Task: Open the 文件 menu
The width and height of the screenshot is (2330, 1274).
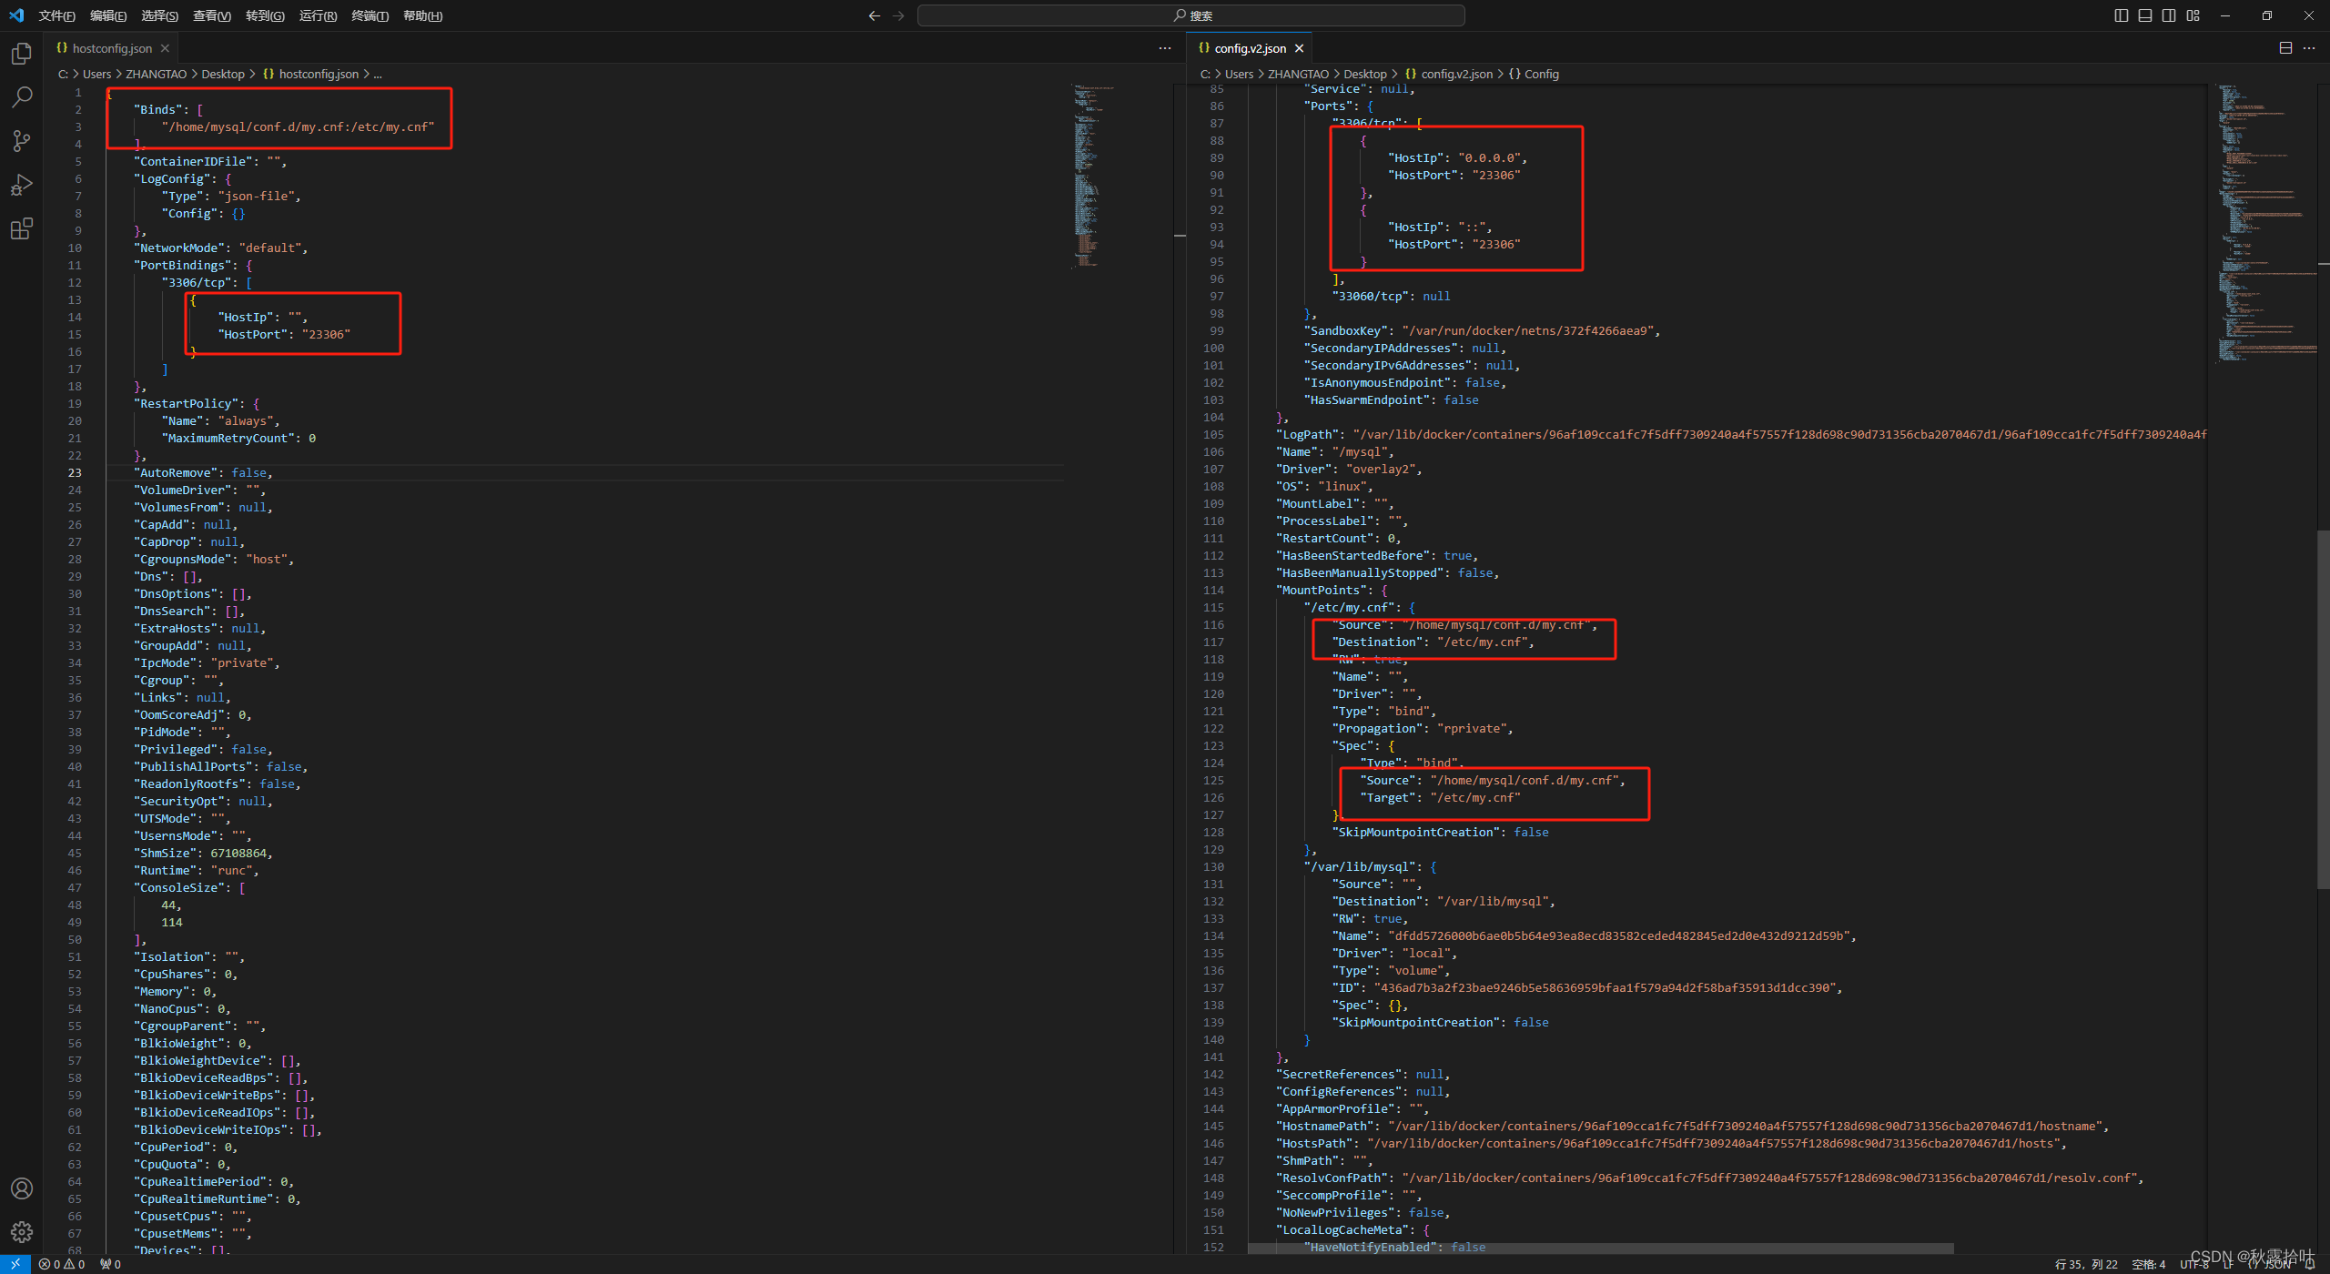Action: coord(57,15)
